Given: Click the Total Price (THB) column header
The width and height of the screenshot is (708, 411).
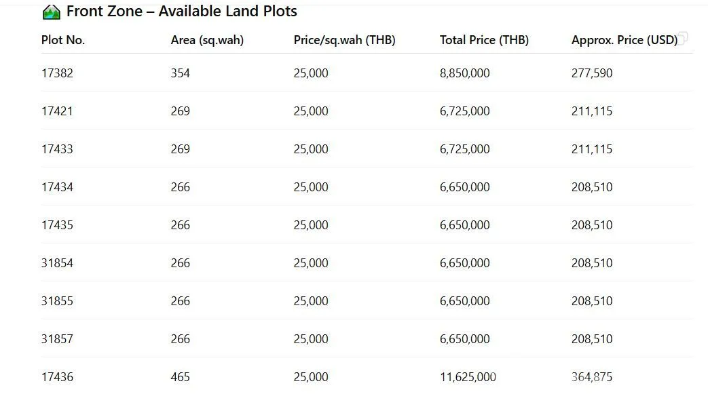Looking at the screenshot, I should pyautogui.click(x=484, y=40).
